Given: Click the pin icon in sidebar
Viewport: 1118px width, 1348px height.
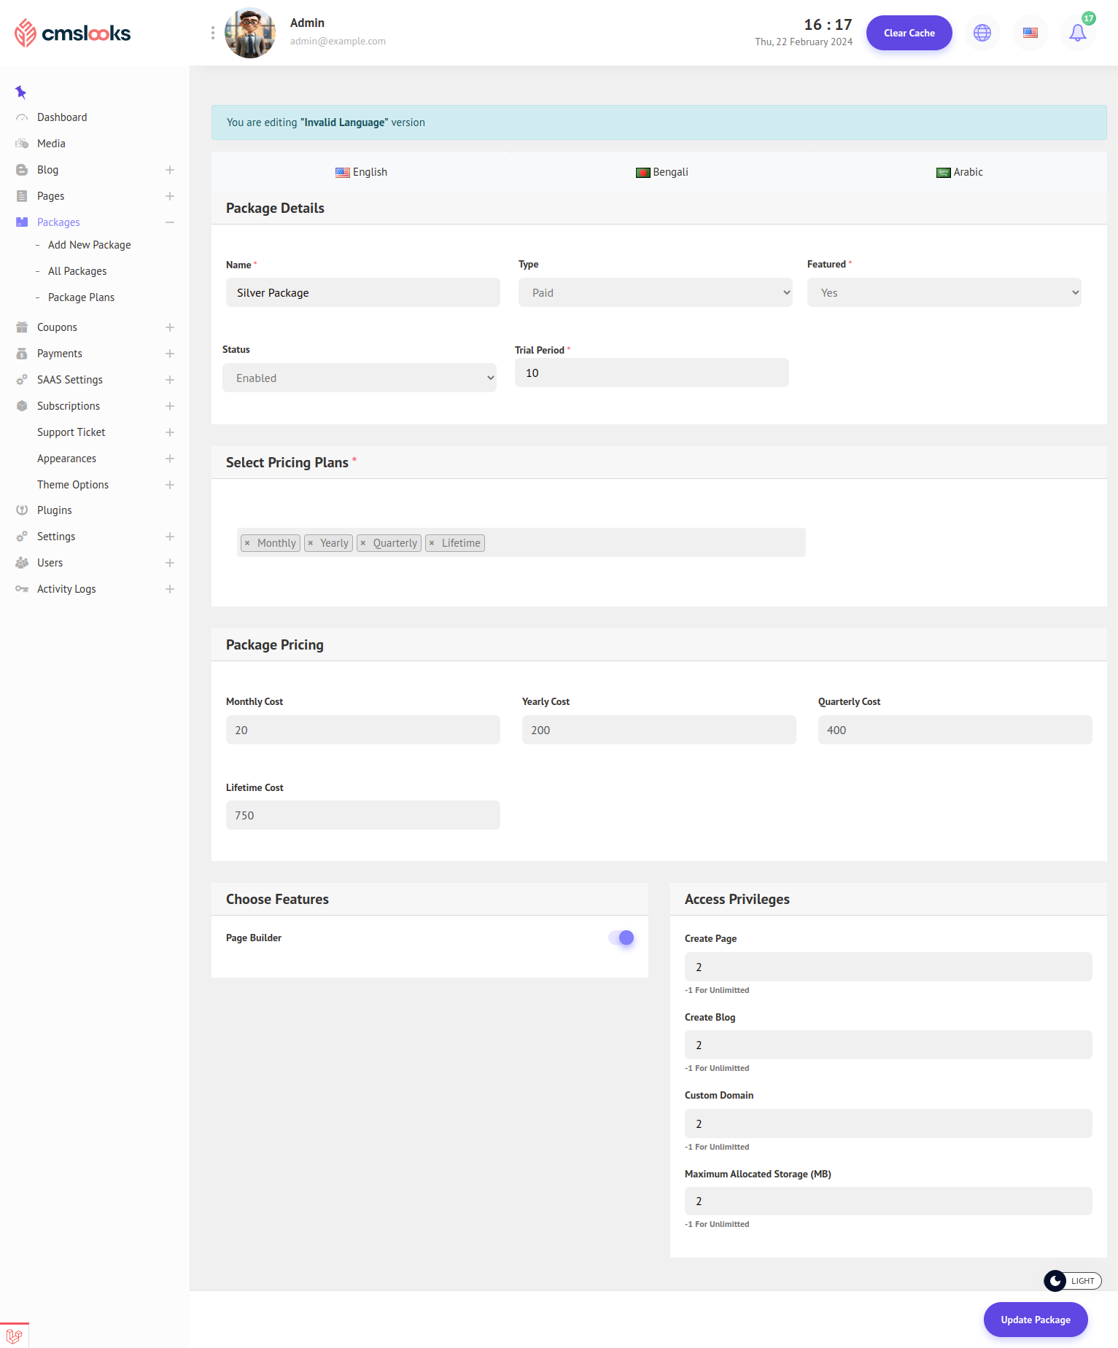Looking at the screenshot, I should (20, 92).
